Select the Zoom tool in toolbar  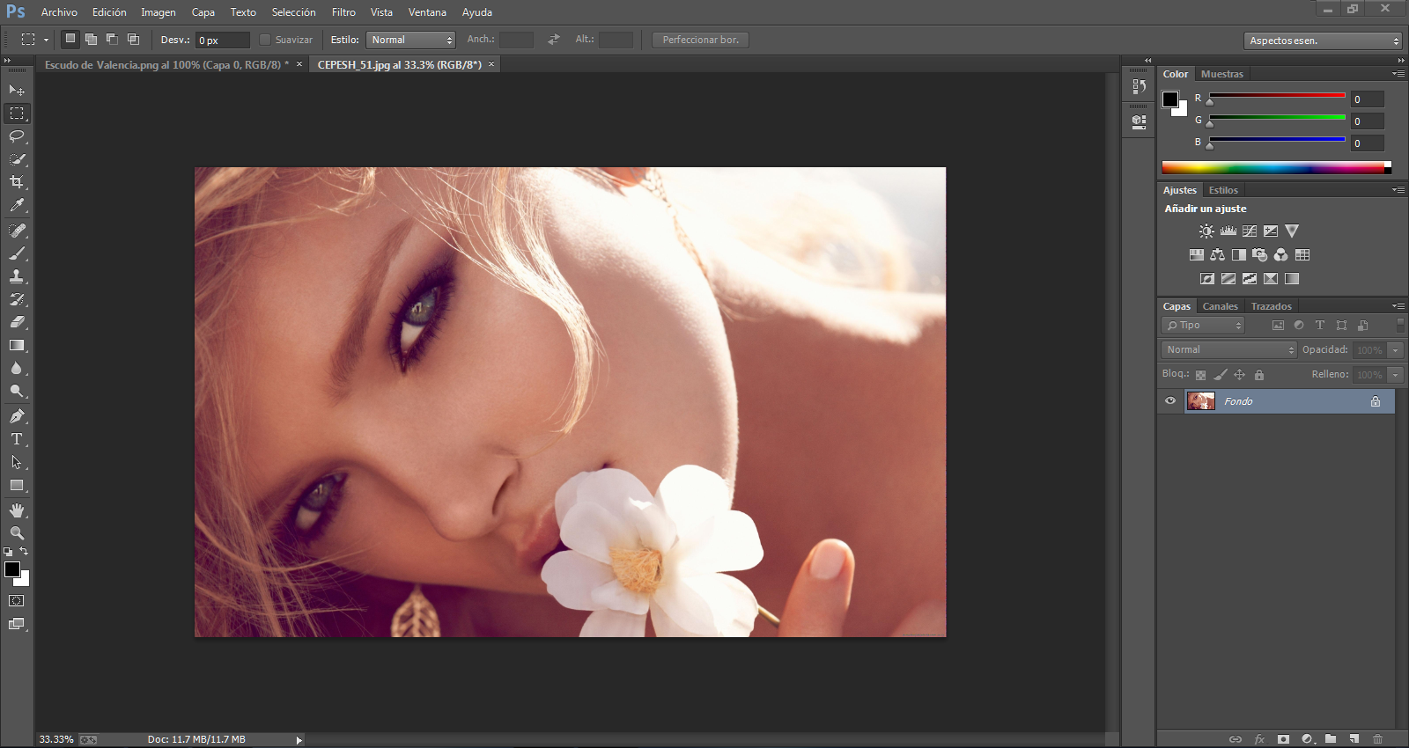(x=17, y=533)
